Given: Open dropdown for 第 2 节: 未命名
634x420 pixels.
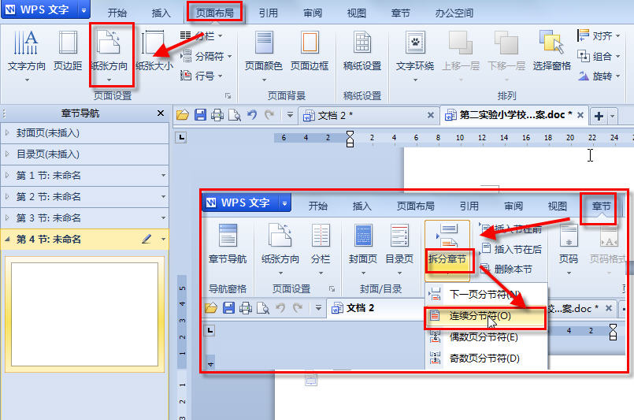Looking at the screenshot, I should (163, 197).
